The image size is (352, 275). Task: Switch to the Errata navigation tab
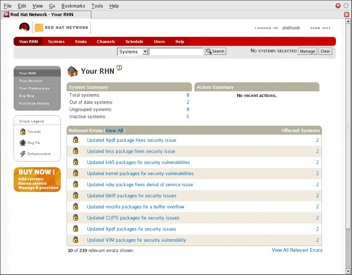[81, 42]
